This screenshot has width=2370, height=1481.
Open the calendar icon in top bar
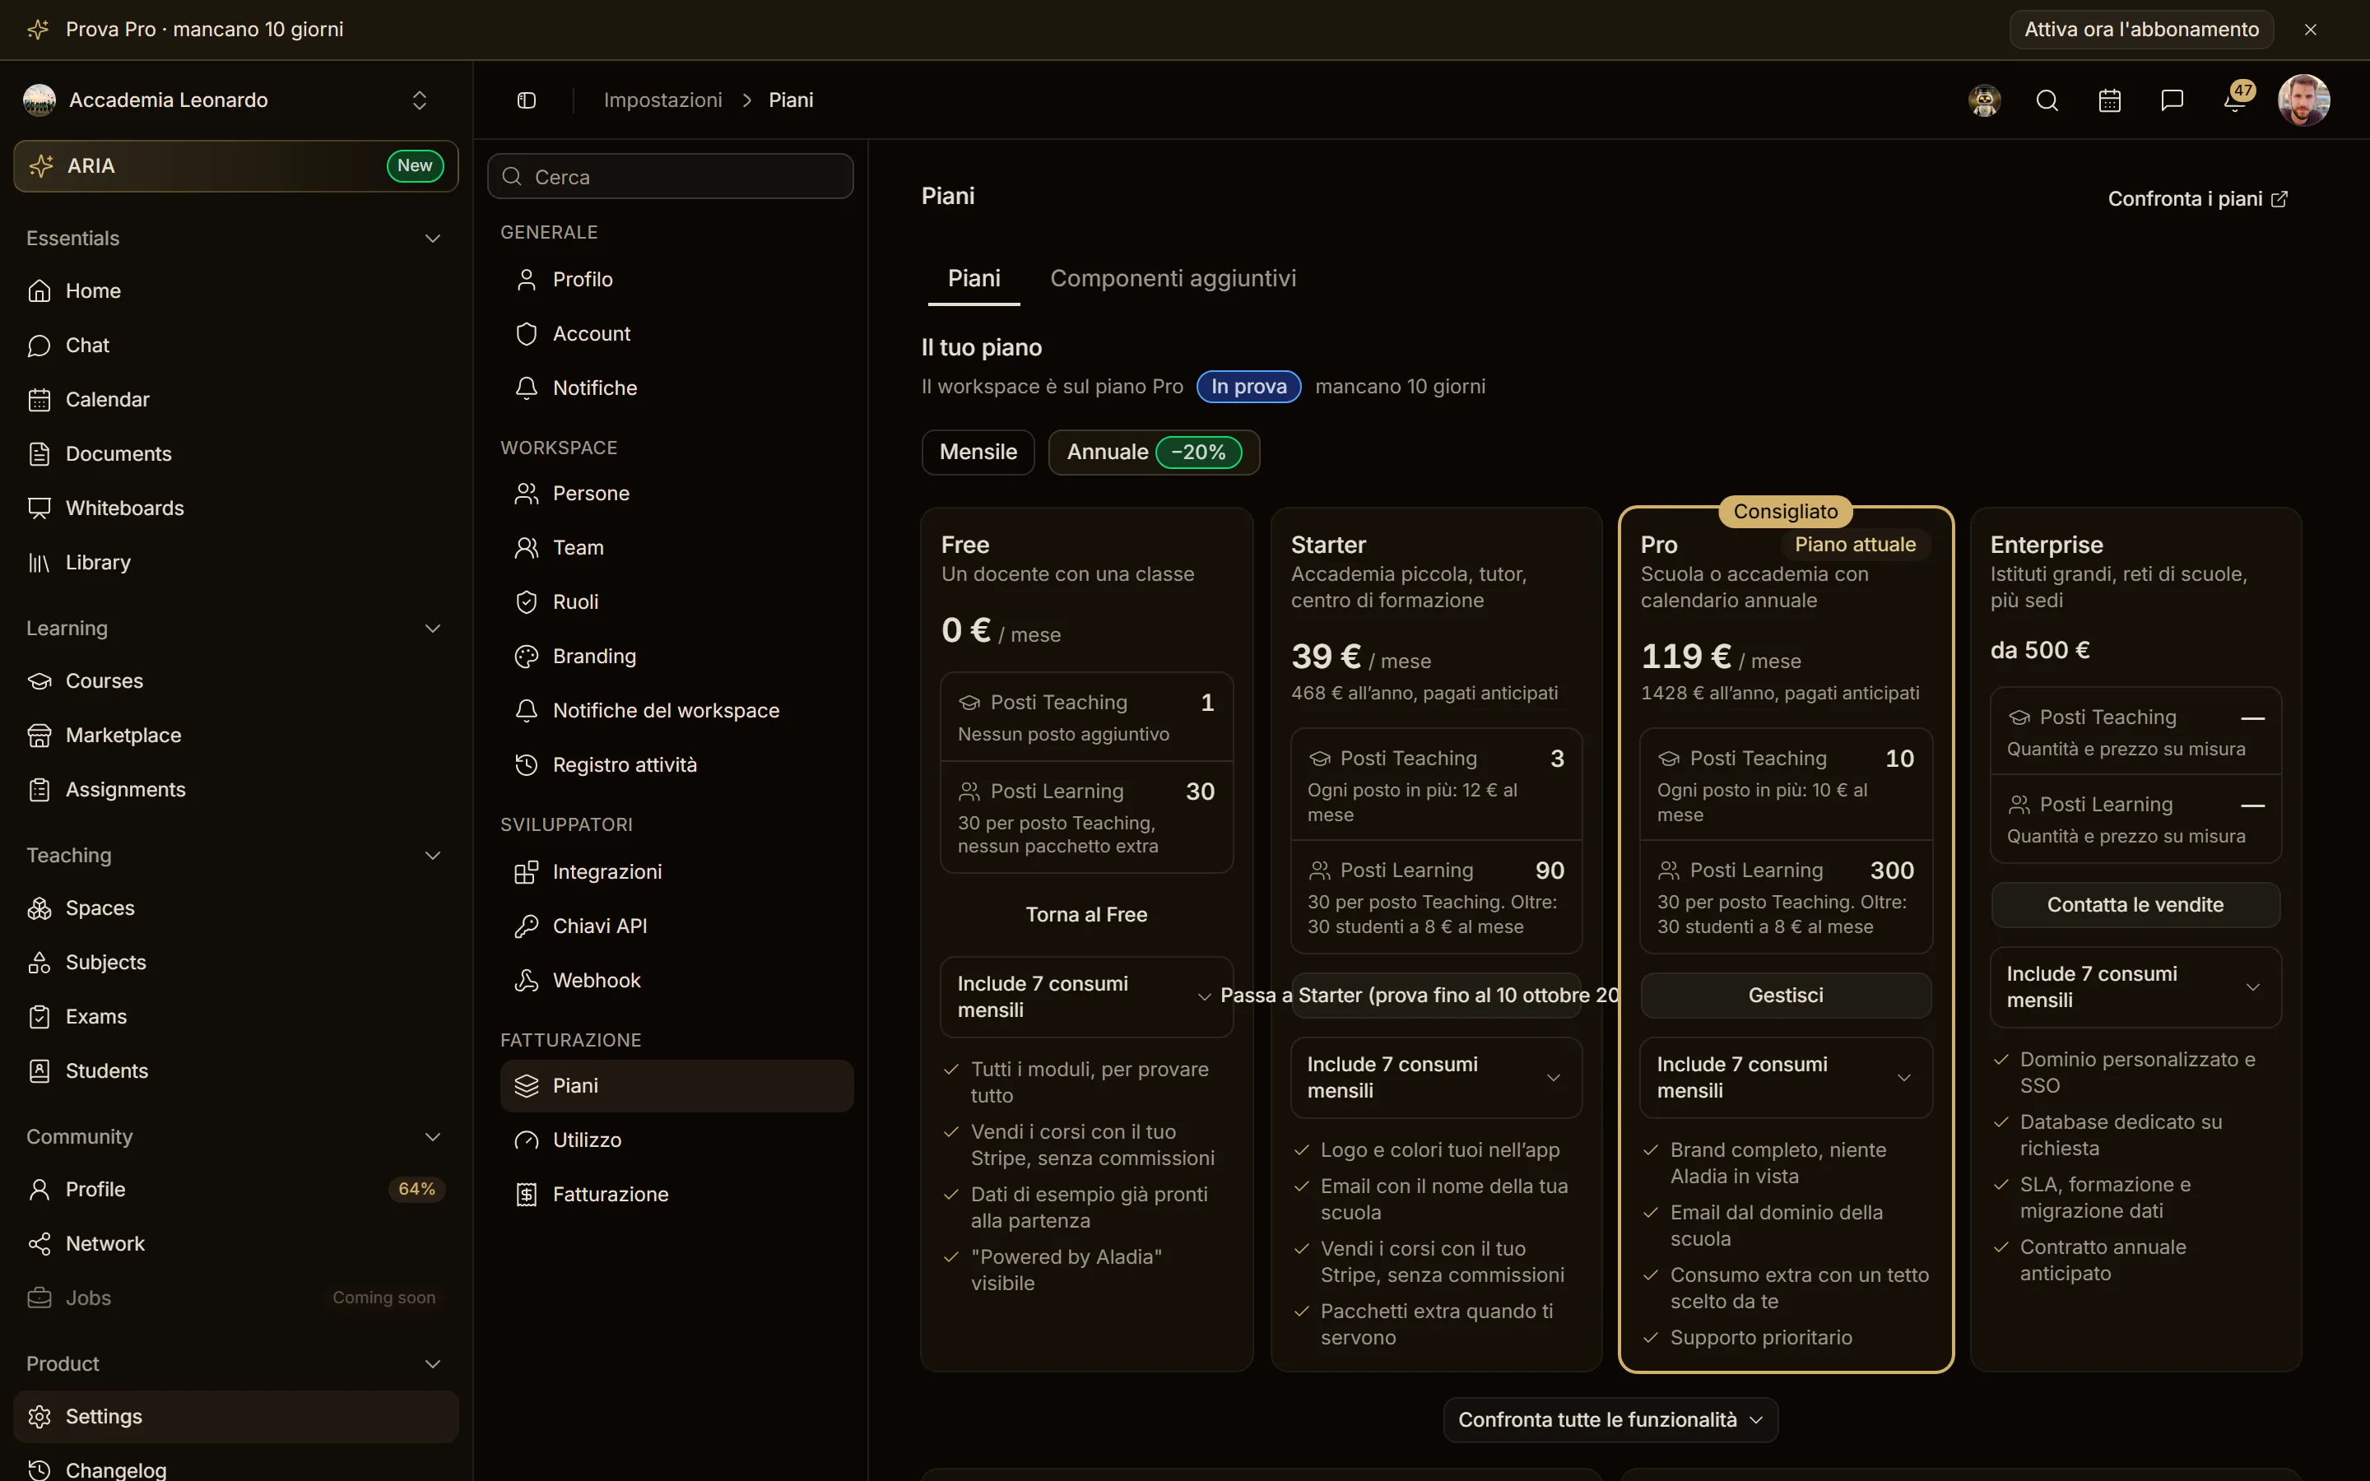pyautogui.click(x=2109, y=100)
